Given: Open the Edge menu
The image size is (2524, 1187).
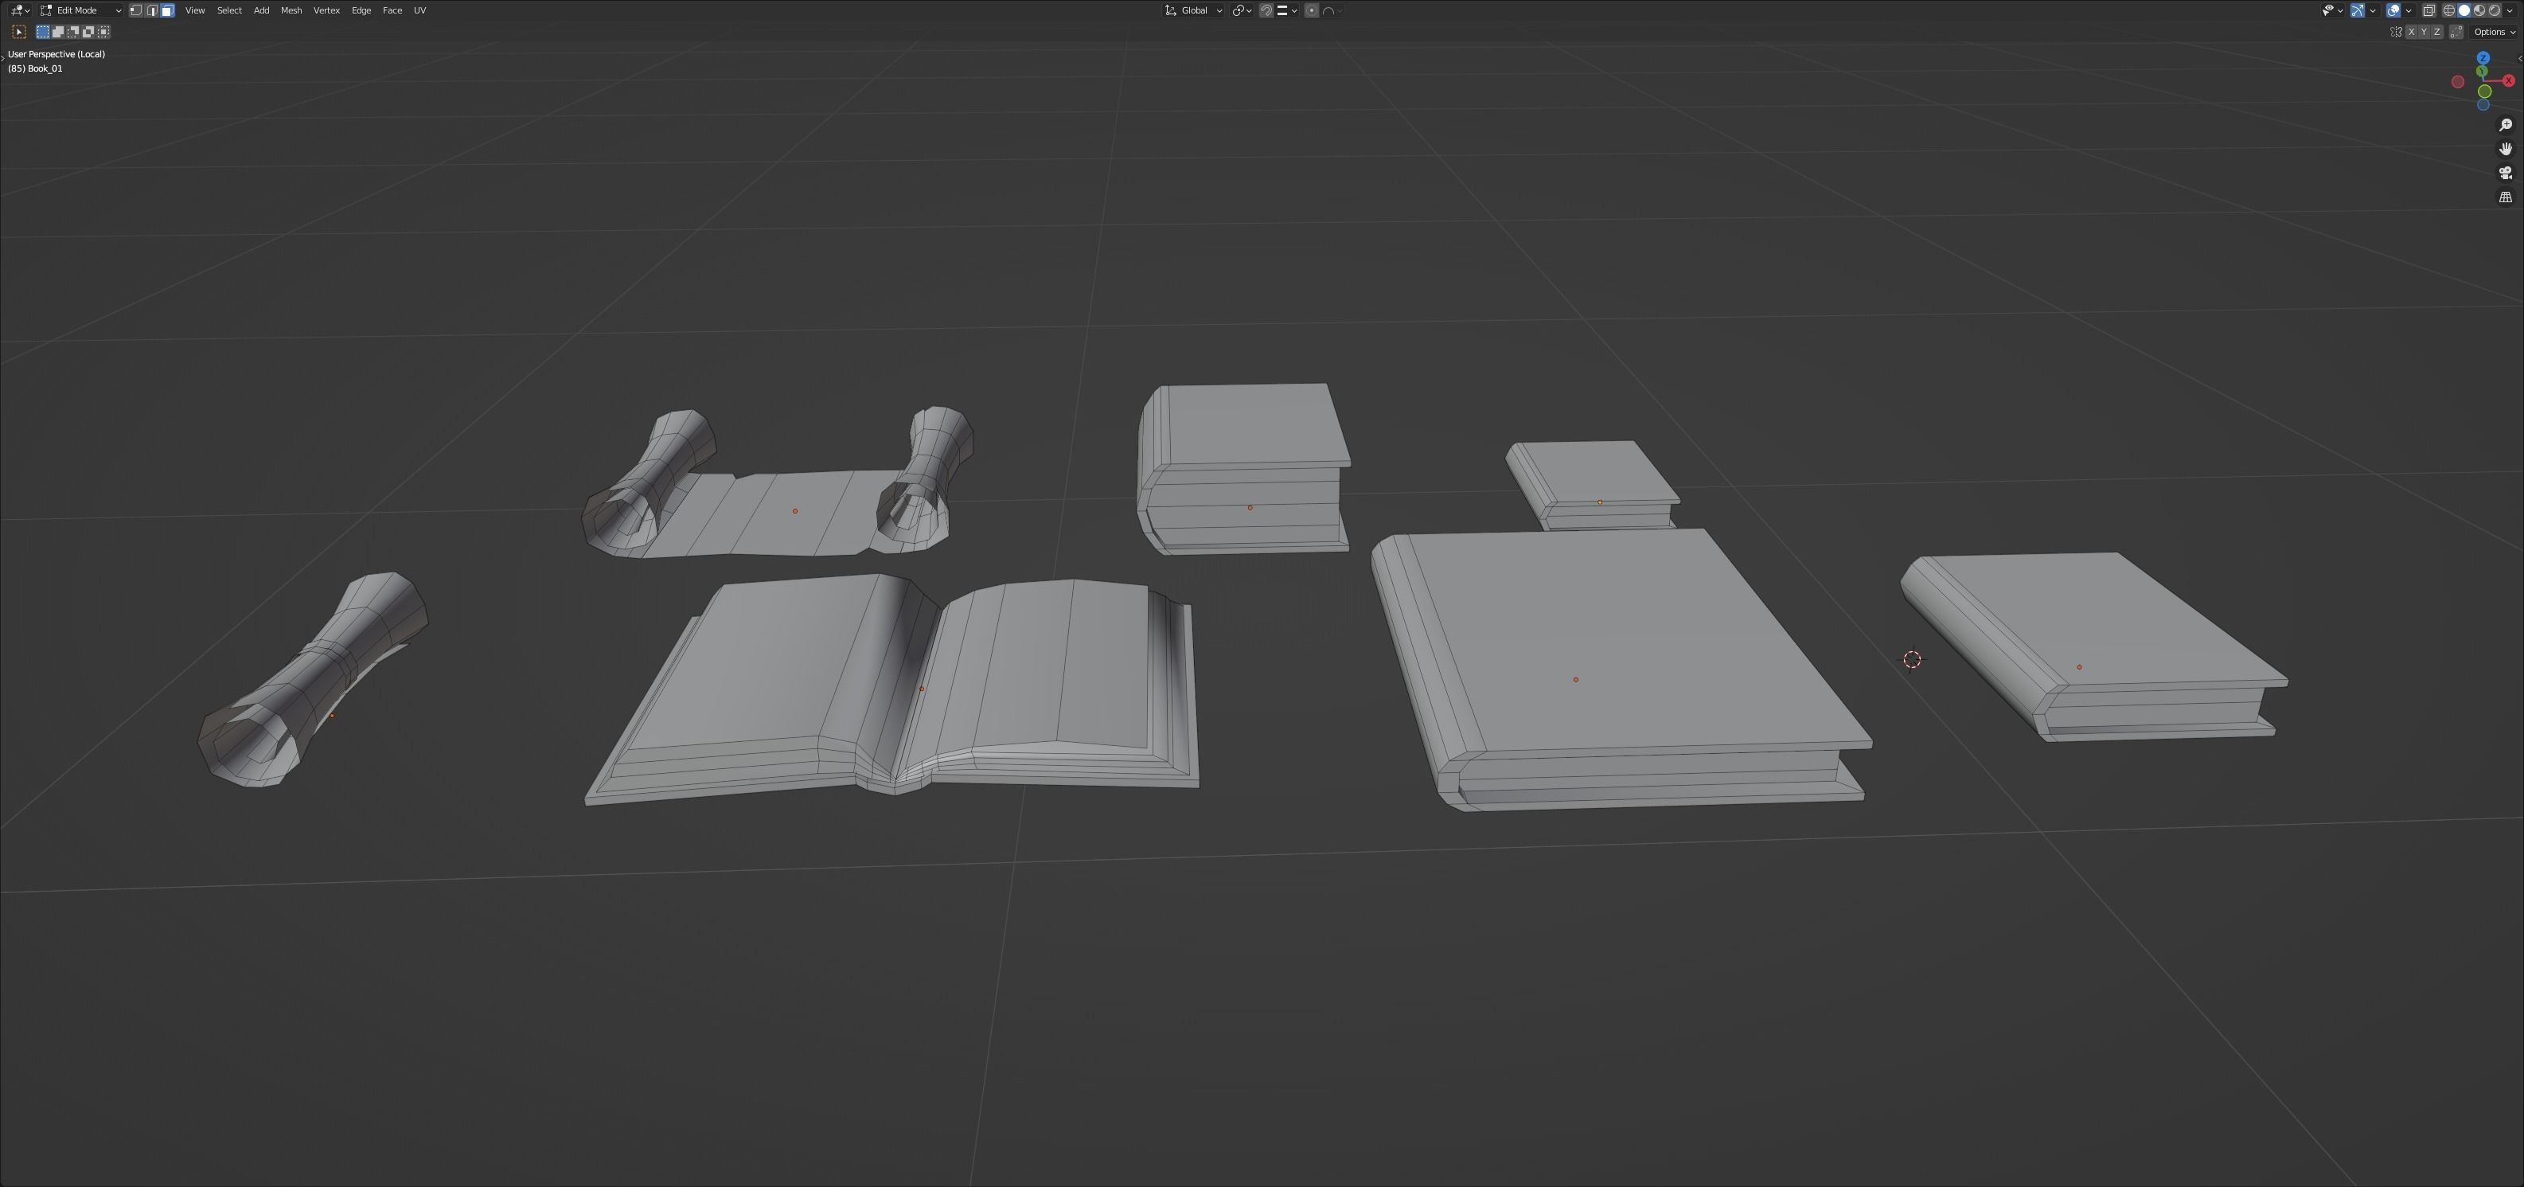Looking at the screenshot, I should (361, 10).
